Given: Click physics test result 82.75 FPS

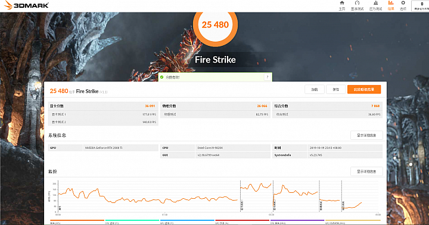Looking at the screenshot, I should click(x=262, y=114).
